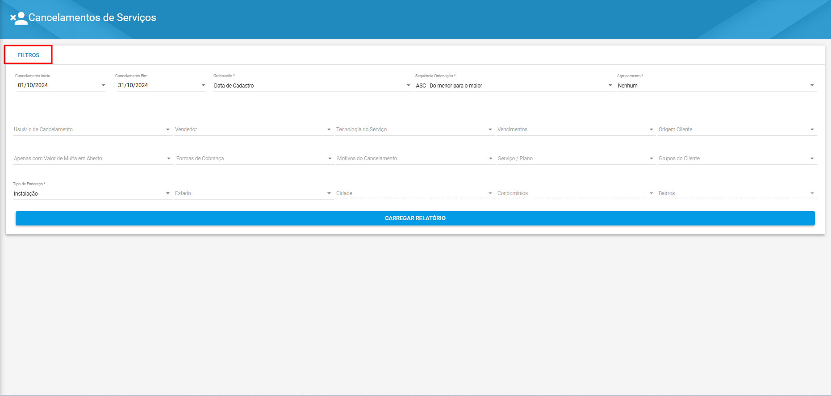The image size is (831, 396).
Task: Expand Cancelamento Início date arrow
Action: click(103, 85)
